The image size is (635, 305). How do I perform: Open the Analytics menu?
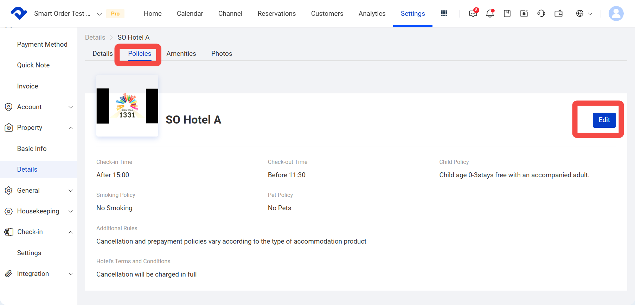(x=372, y=13)
